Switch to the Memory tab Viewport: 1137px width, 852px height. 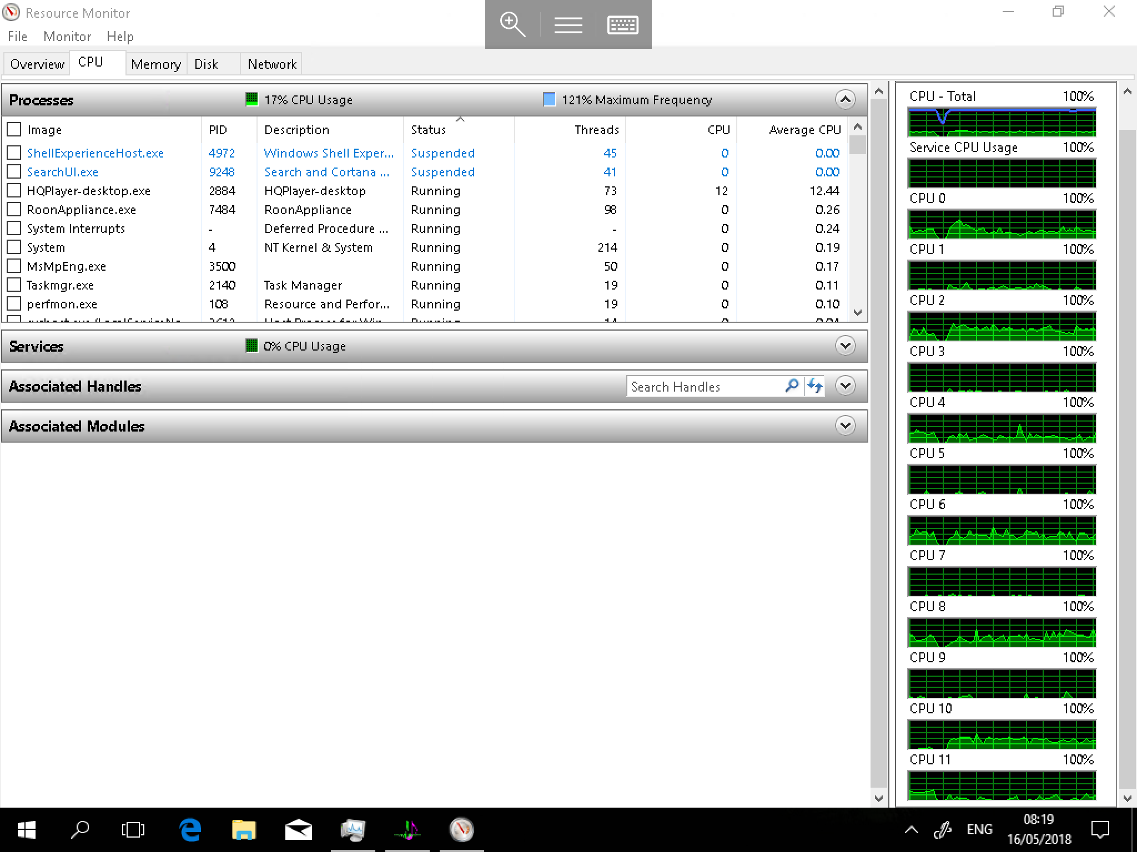[156, 64]
